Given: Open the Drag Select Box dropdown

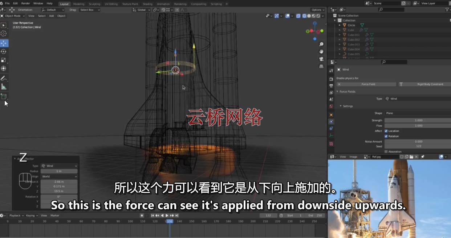Looking at the screenshot, I should [x=90, y=10].
